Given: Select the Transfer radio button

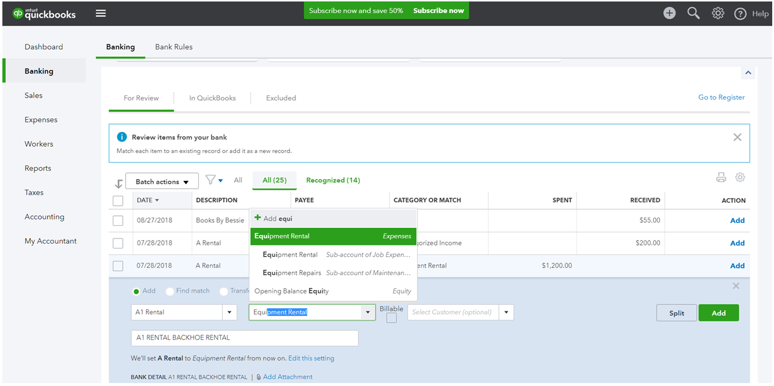Looking at the screenshot, I should tap(224, 291).
